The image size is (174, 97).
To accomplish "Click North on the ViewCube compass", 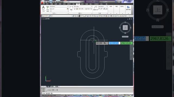I will (x=125, y=22).
